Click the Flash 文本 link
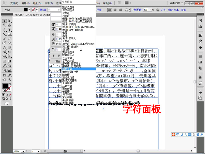 (173, 10)
